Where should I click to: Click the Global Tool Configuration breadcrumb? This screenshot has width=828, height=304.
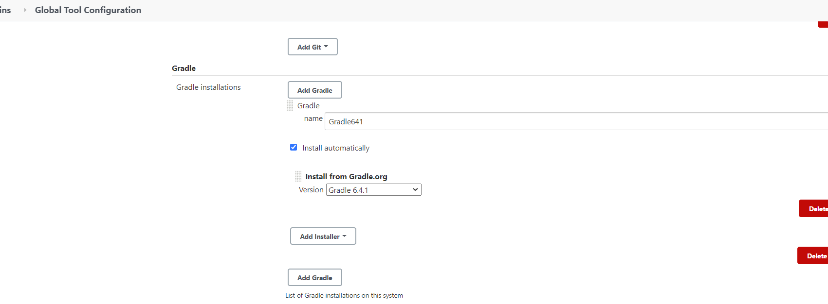point(88,10)
